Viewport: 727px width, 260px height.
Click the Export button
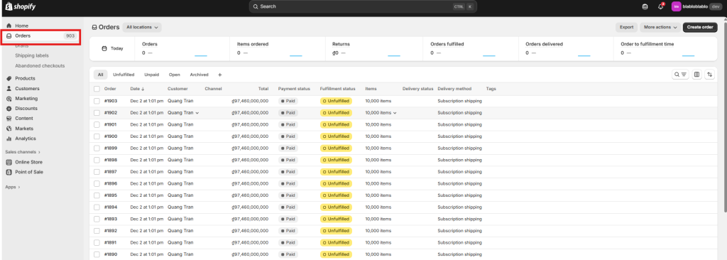point(626,28)
